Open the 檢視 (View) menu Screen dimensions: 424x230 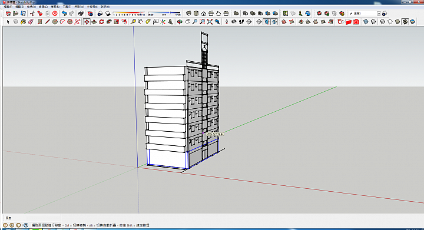[31, 6]
